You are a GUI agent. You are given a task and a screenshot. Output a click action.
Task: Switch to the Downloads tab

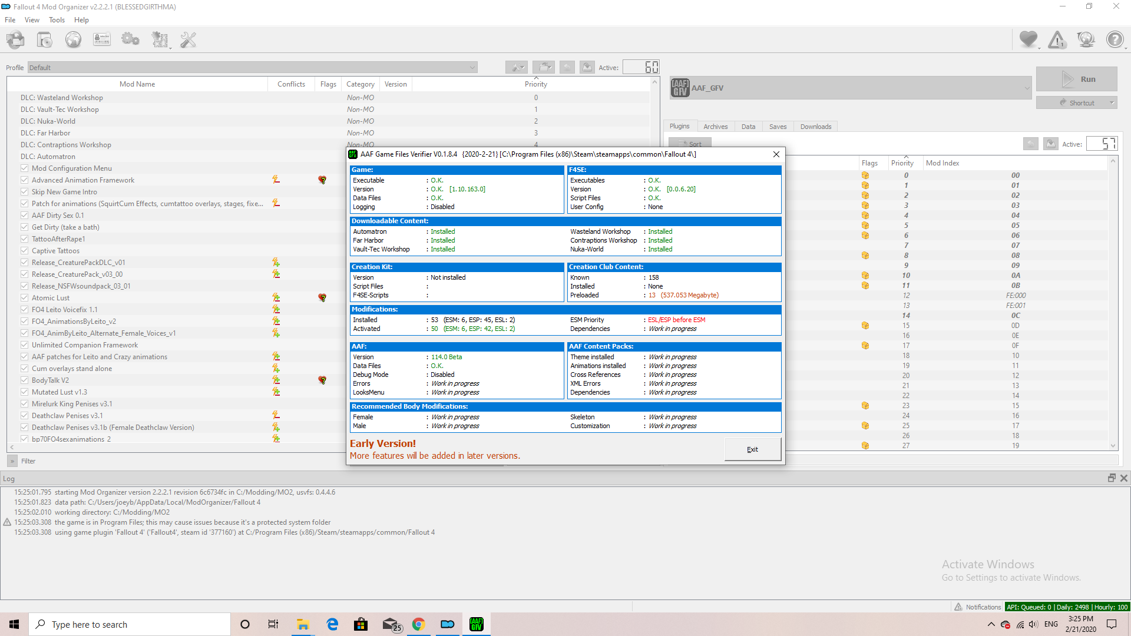coord(815,126)
